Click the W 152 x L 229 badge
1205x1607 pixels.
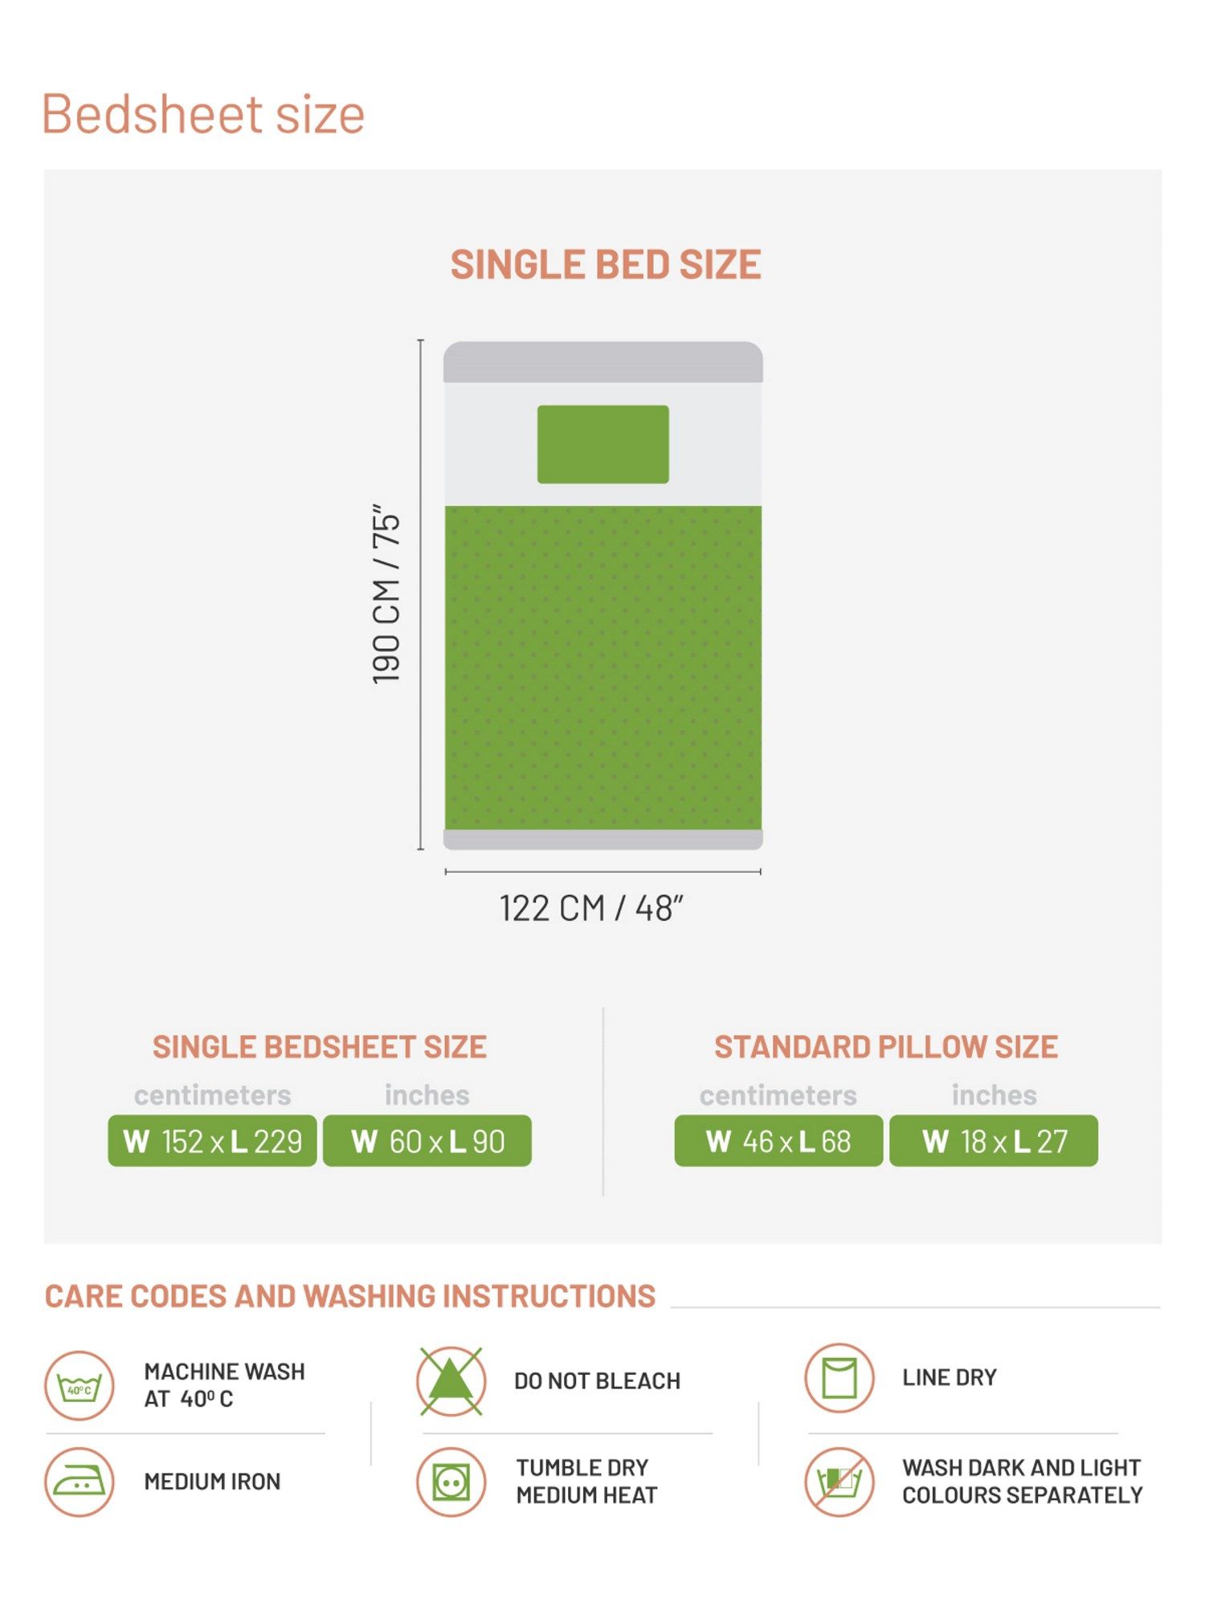click(x=212, y=1140)
